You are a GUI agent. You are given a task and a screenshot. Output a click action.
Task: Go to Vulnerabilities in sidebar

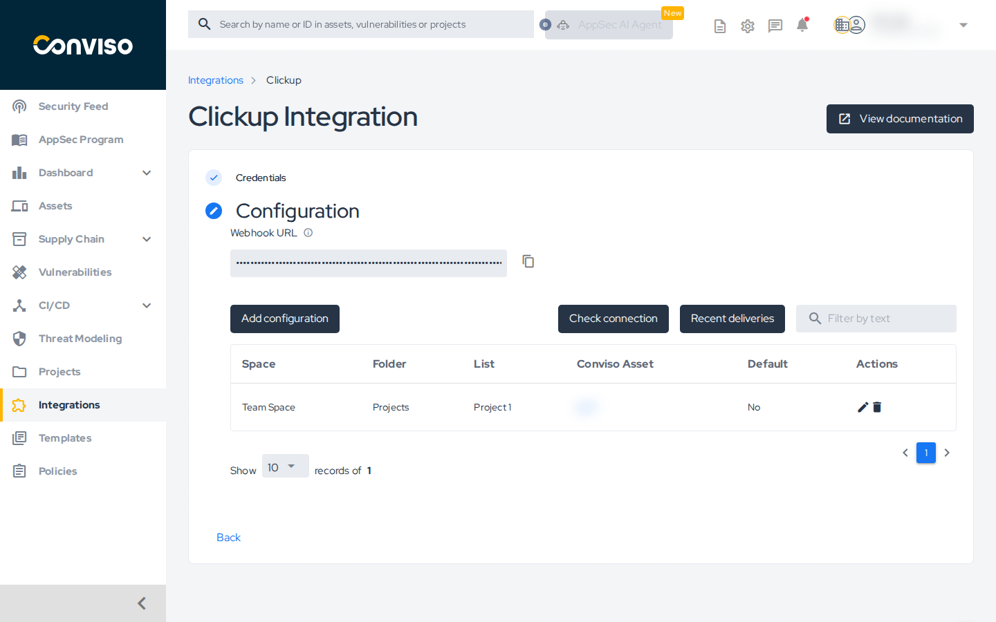[x=75, y=272]
